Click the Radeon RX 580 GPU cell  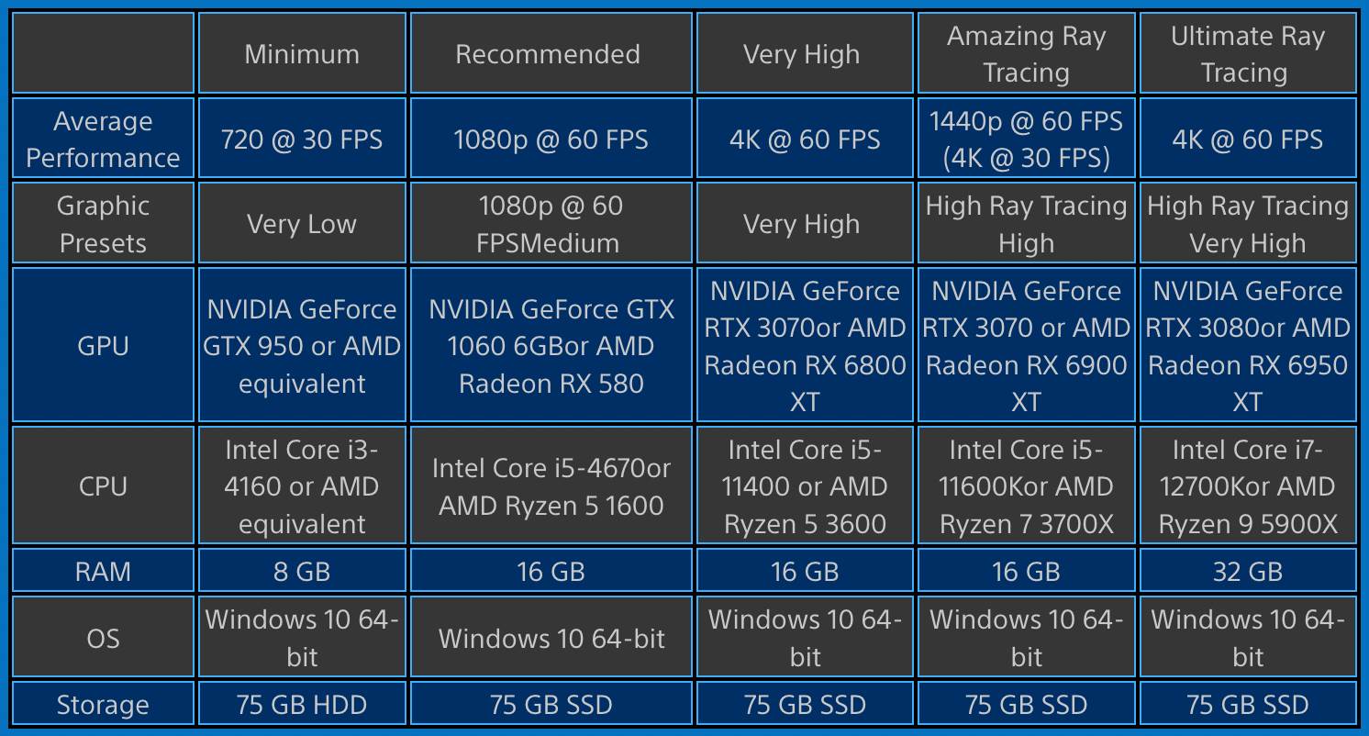[x=551, y=346]
